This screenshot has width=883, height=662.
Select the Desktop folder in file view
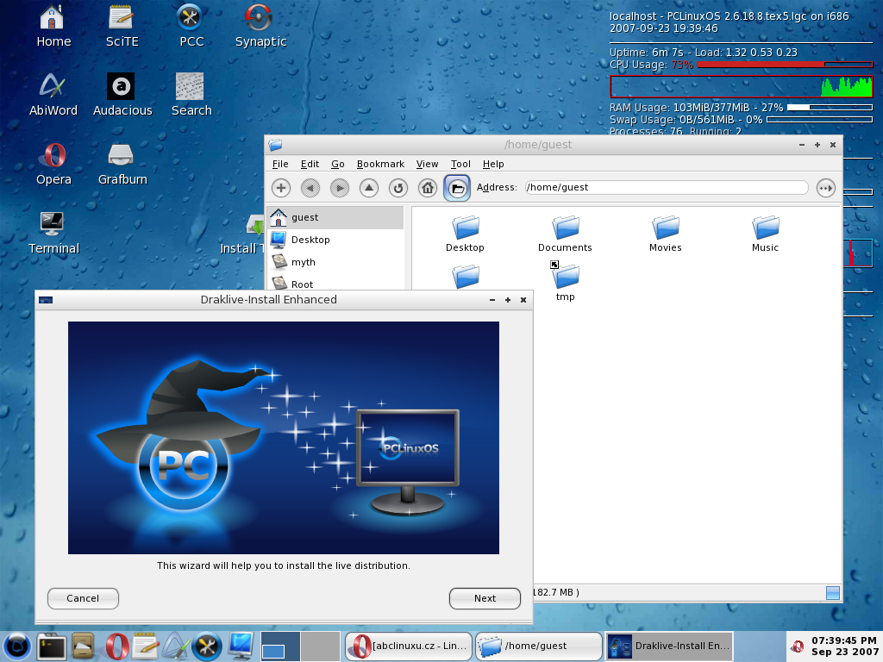click(465, 234)
